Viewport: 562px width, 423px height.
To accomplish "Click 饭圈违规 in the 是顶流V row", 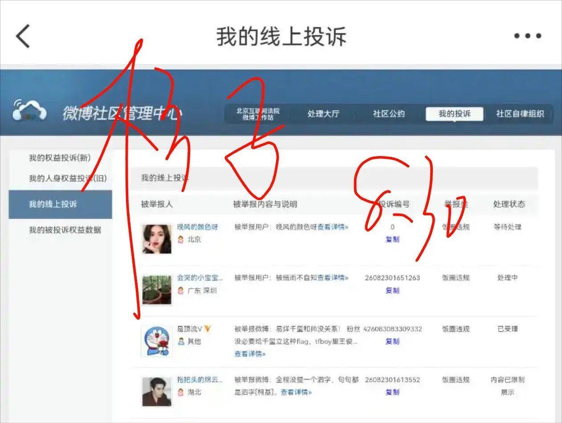I will click(x=456, y=329).
